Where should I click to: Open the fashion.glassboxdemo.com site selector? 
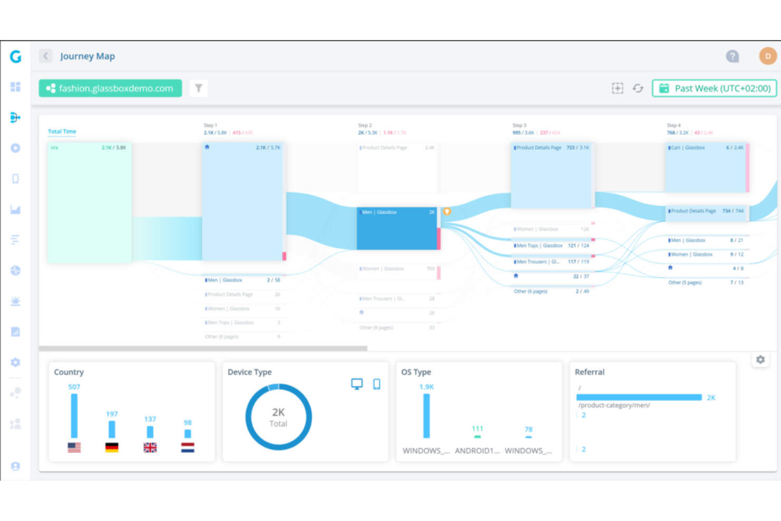pos(110,88)
